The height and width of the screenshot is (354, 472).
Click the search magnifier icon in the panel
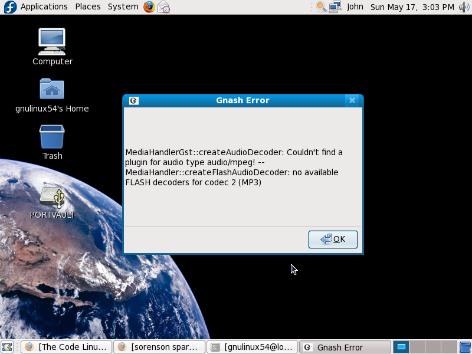321,6
